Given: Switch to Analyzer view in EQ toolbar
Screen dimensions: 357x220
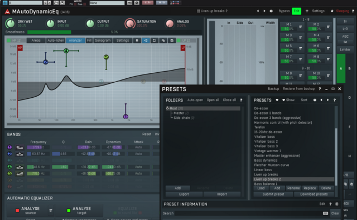Looking at the screenshot, I should (75, 41).
